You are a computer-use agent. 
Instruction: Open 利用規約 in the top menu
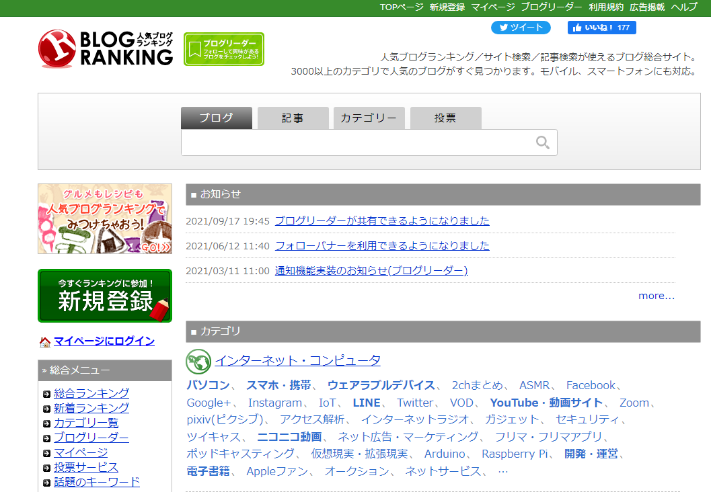(x=605, y=7)
